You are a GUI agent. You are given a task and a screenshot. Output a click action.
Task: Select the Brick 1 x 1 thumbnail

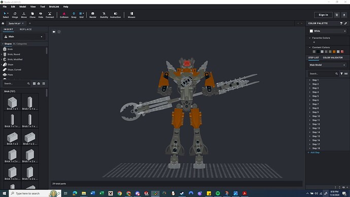tap(12, 102)
